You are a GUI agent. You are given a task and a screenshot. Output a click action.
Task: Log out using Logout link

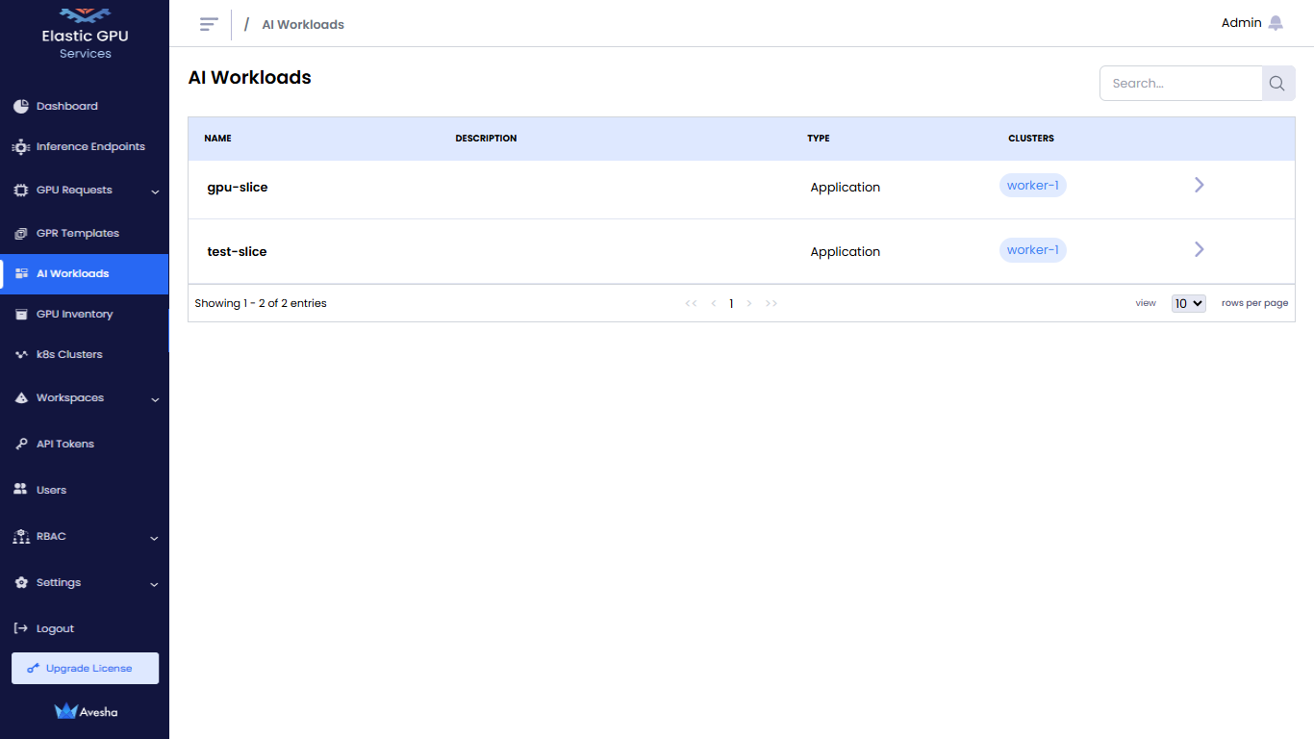tap(55, 628)
